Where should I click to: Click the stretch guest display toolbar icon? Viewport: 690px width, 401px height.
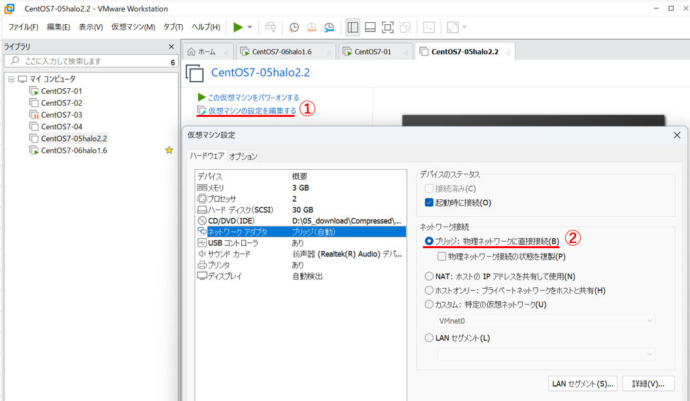coord(453,27)
